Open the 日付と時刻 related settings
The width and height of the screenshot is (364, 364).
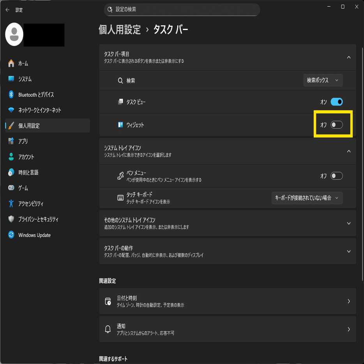[227, 301]
